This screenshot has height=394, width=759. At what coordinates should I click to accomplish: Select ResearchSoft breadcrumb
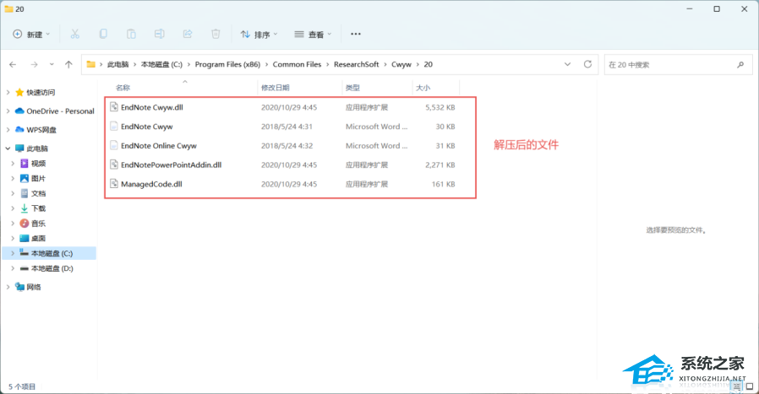pos(357,64)
